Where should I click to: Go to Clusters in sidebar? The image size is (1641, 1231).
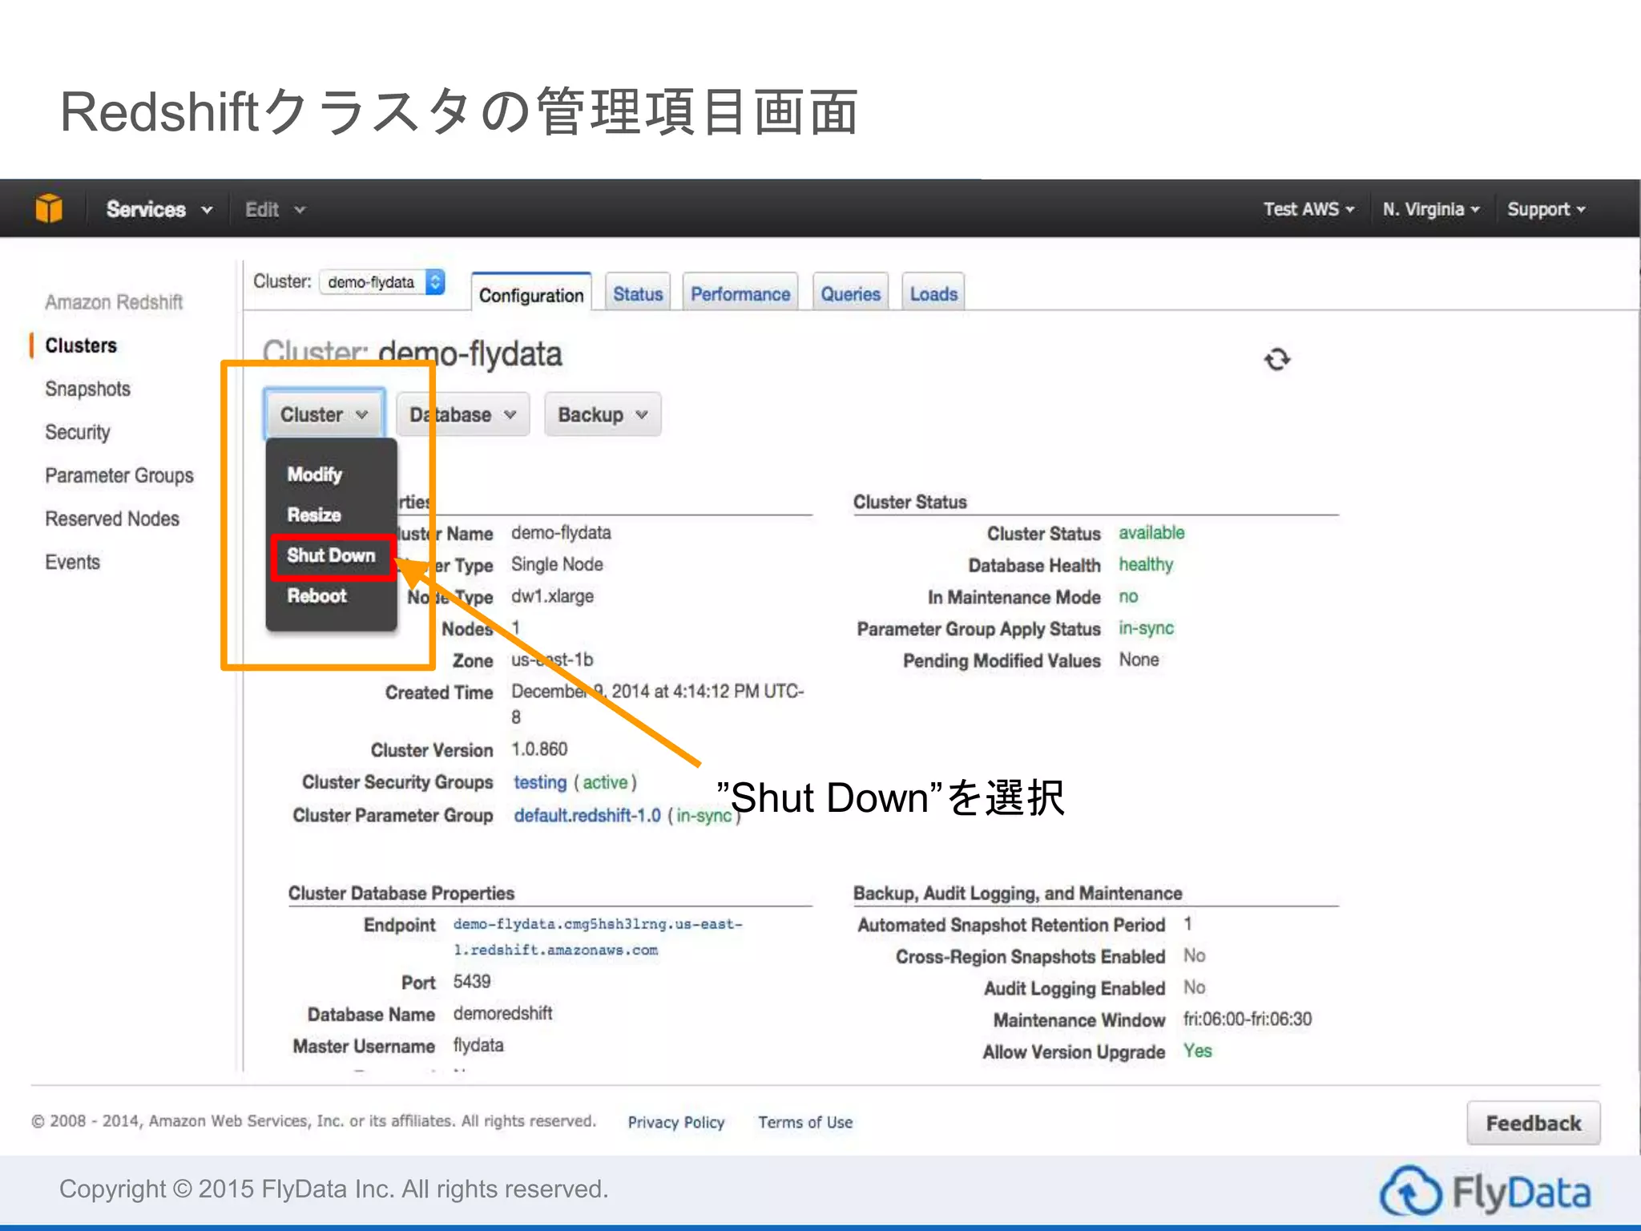81,345
